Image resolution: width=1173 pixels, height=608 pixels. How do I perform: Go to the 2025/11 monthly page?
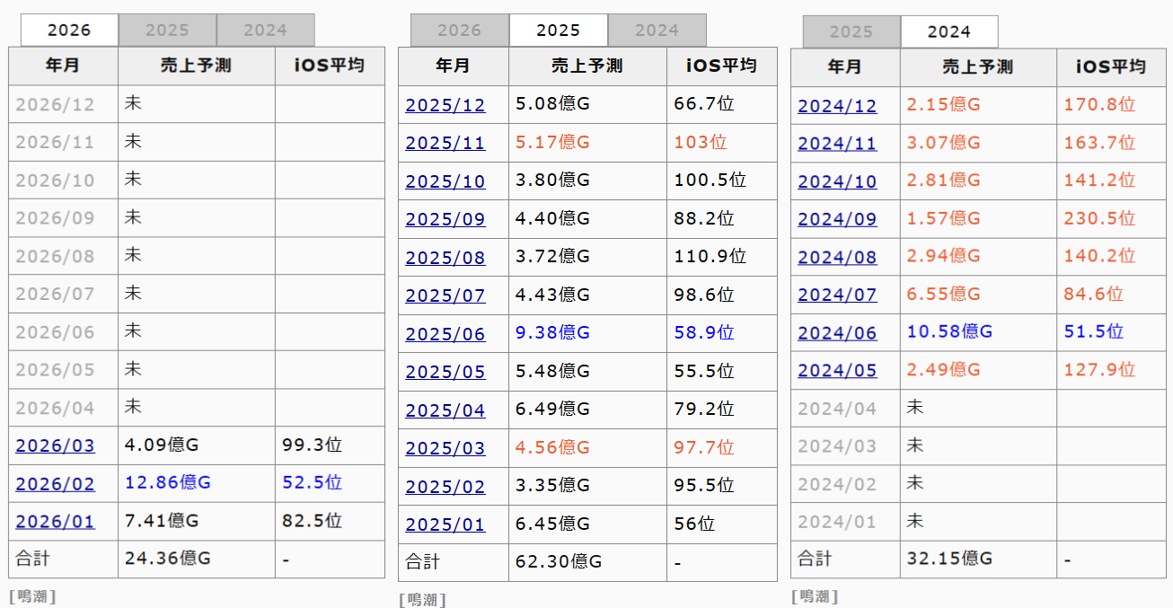[x=445, y=144]
